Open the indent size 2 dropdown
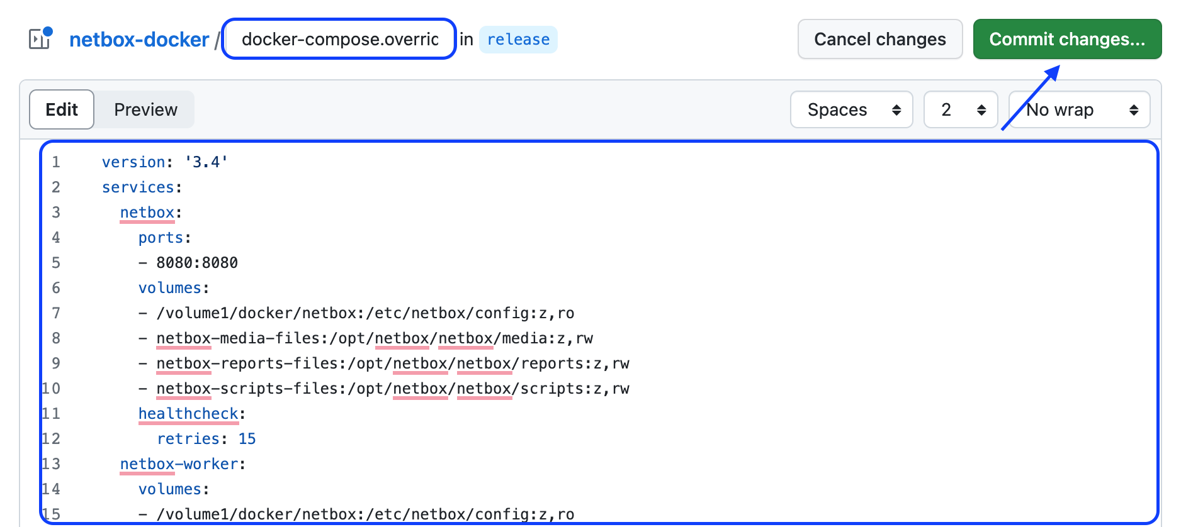The height and width of the screenshot is (527, 1181). tap(961, 109)
